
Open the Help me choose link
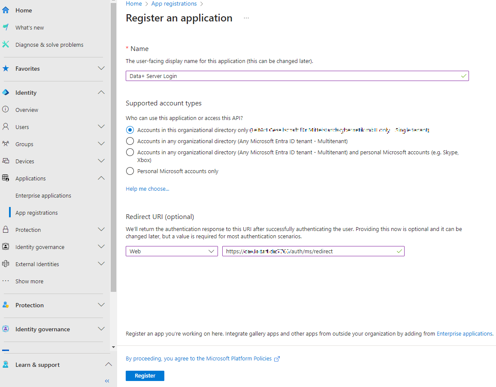point(148,189)
